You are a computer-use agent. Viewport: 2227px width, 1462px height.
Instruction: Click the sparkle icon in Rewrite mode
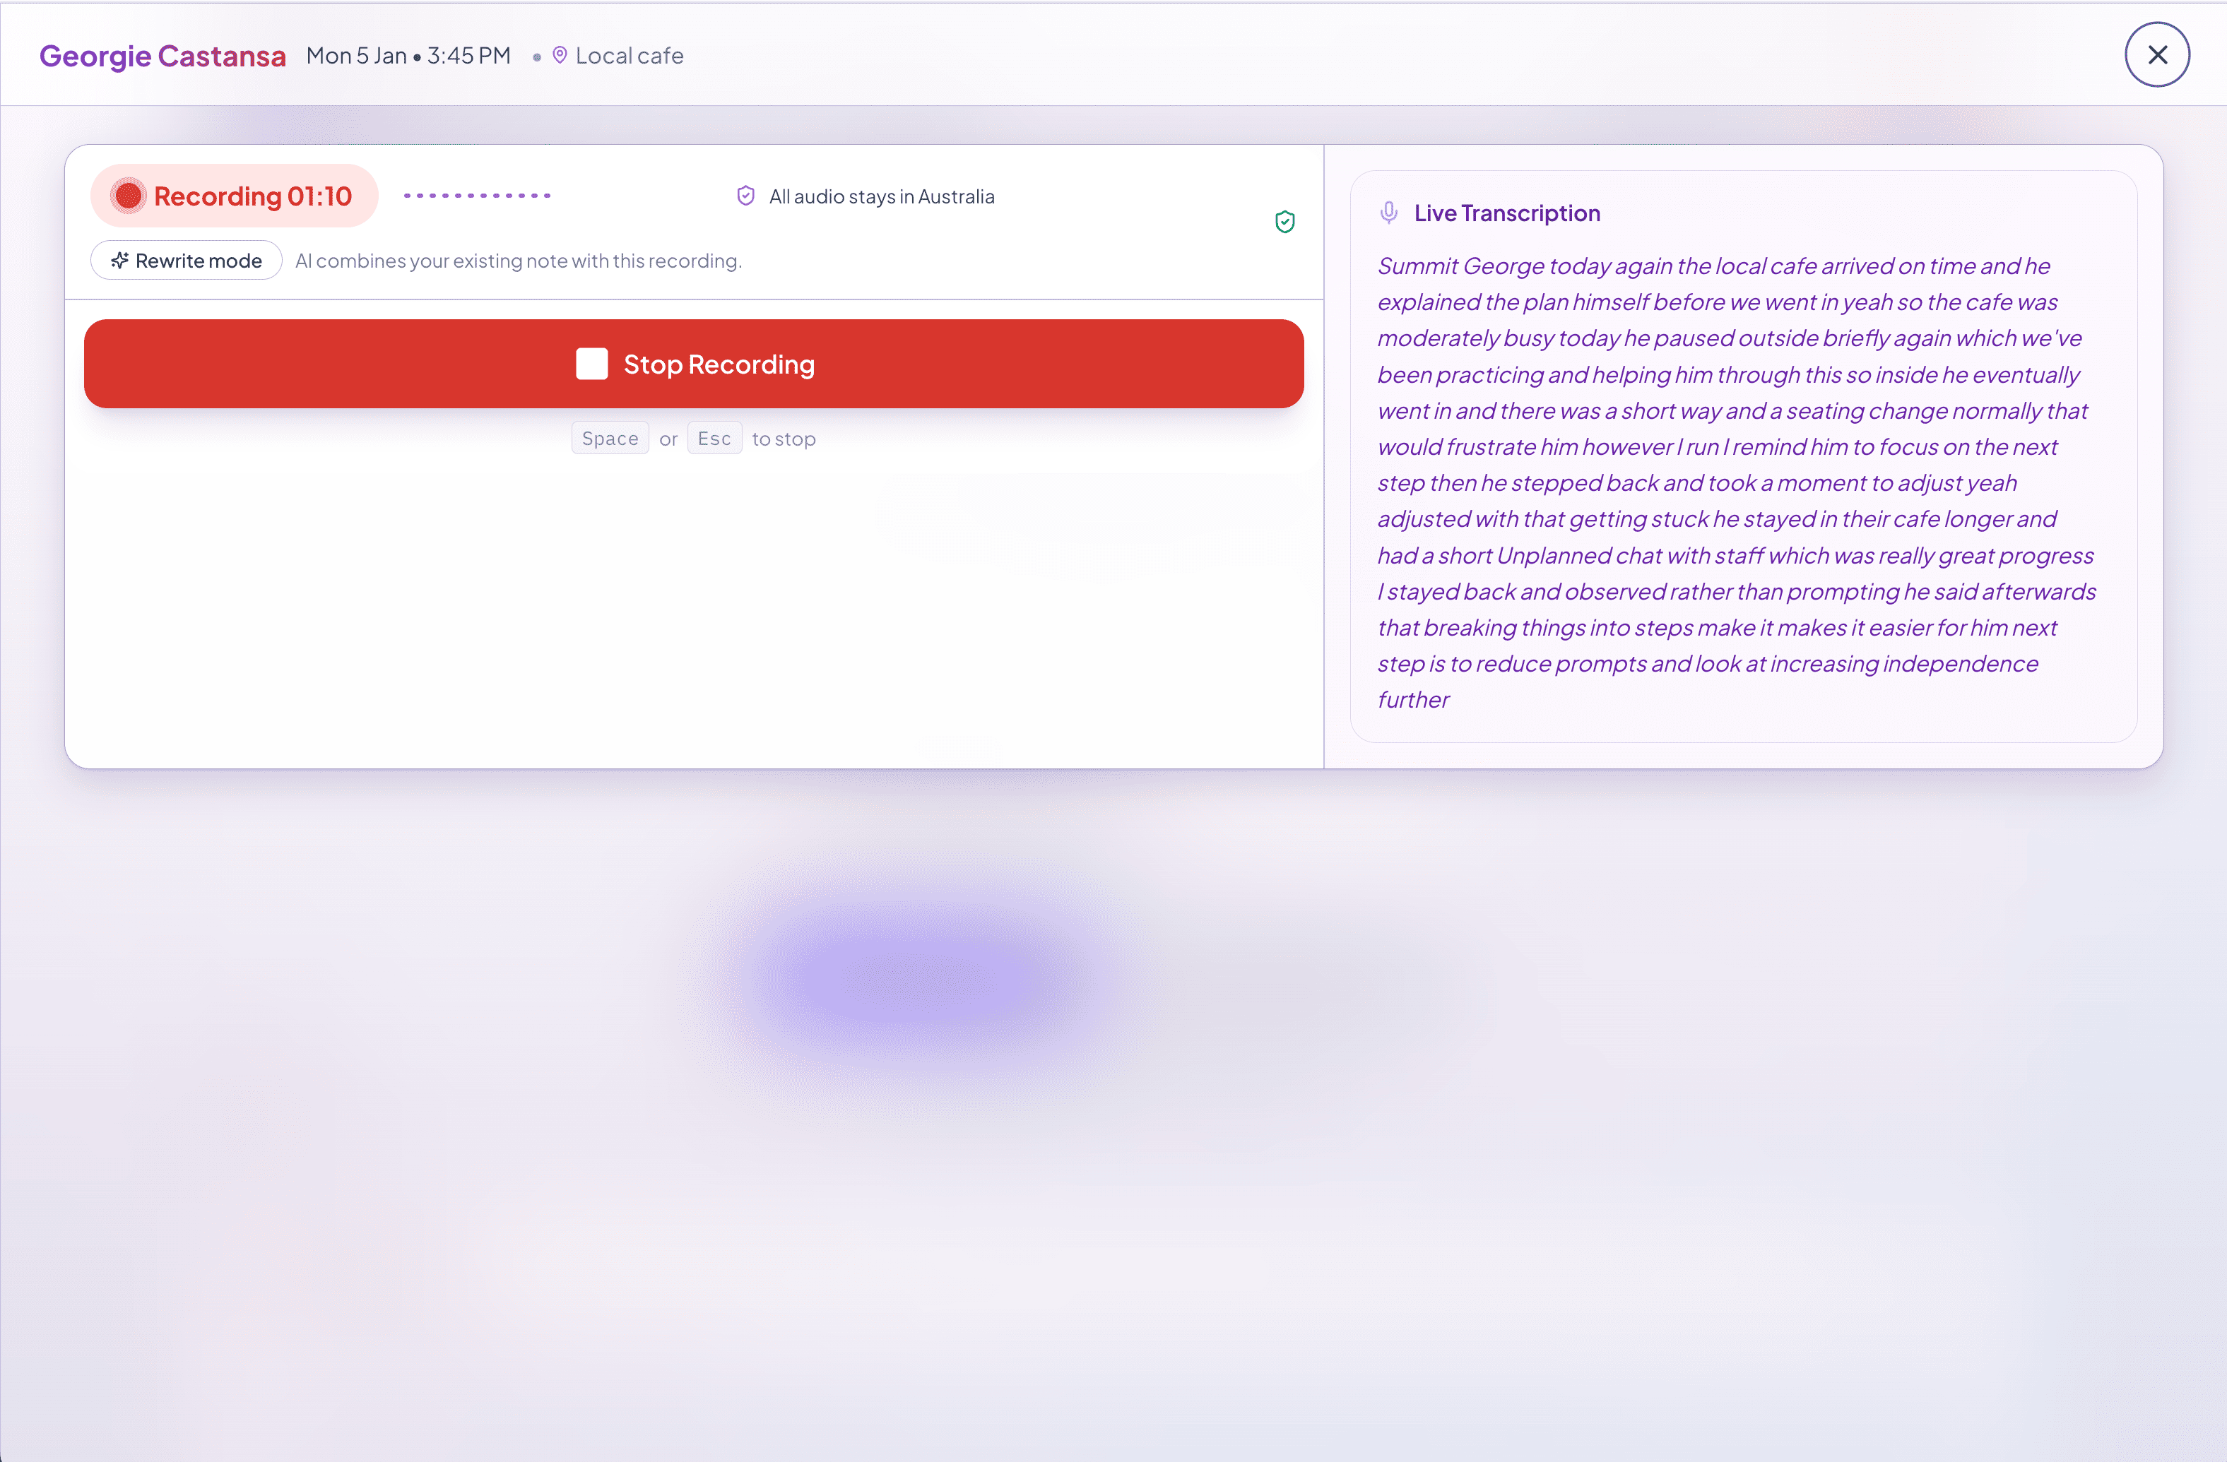click(x=120, y=260)
